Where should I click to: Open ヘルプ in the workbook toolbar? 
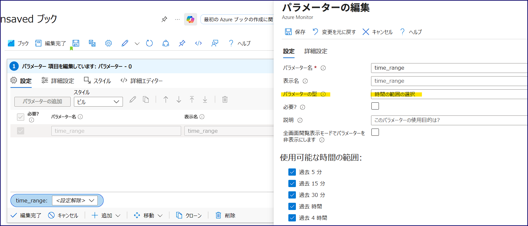pyautogui.click(x=239, y=43)
